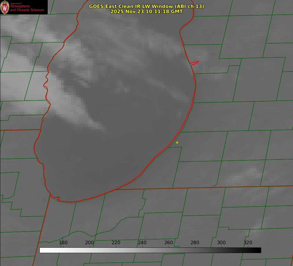
Task: Click the UW crest logo
Action: pos(5,7)
